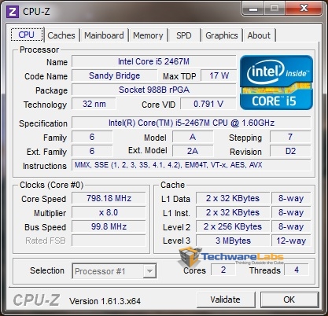Viewport: 328px width, 316px height.
Task: Open the Processor #1 selection dropdown
Action: point(114,271)
